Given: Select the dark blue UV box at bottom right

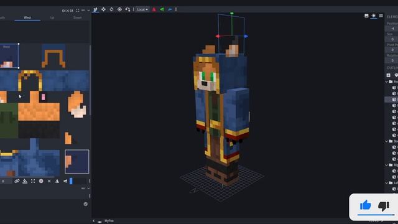Looking at the screenshot, I should tap(77, 162).
